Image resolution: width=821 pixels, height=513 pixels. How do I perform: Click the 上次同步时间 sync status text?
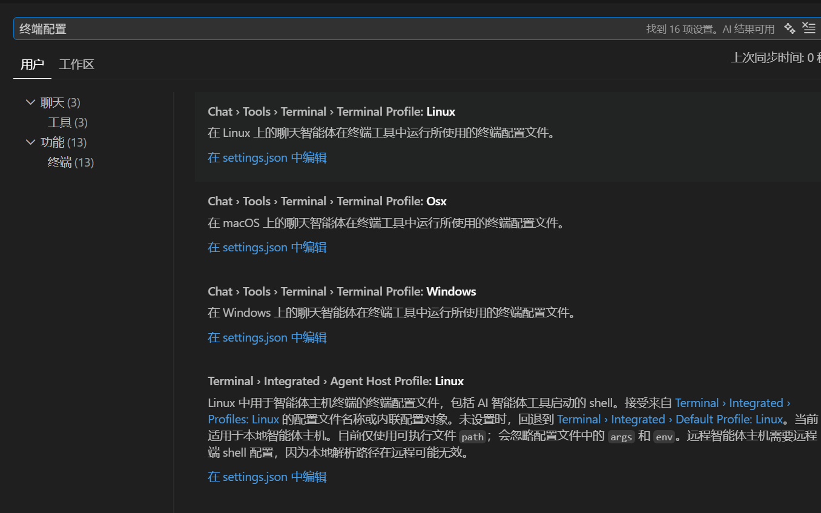(x=776, y=58)
